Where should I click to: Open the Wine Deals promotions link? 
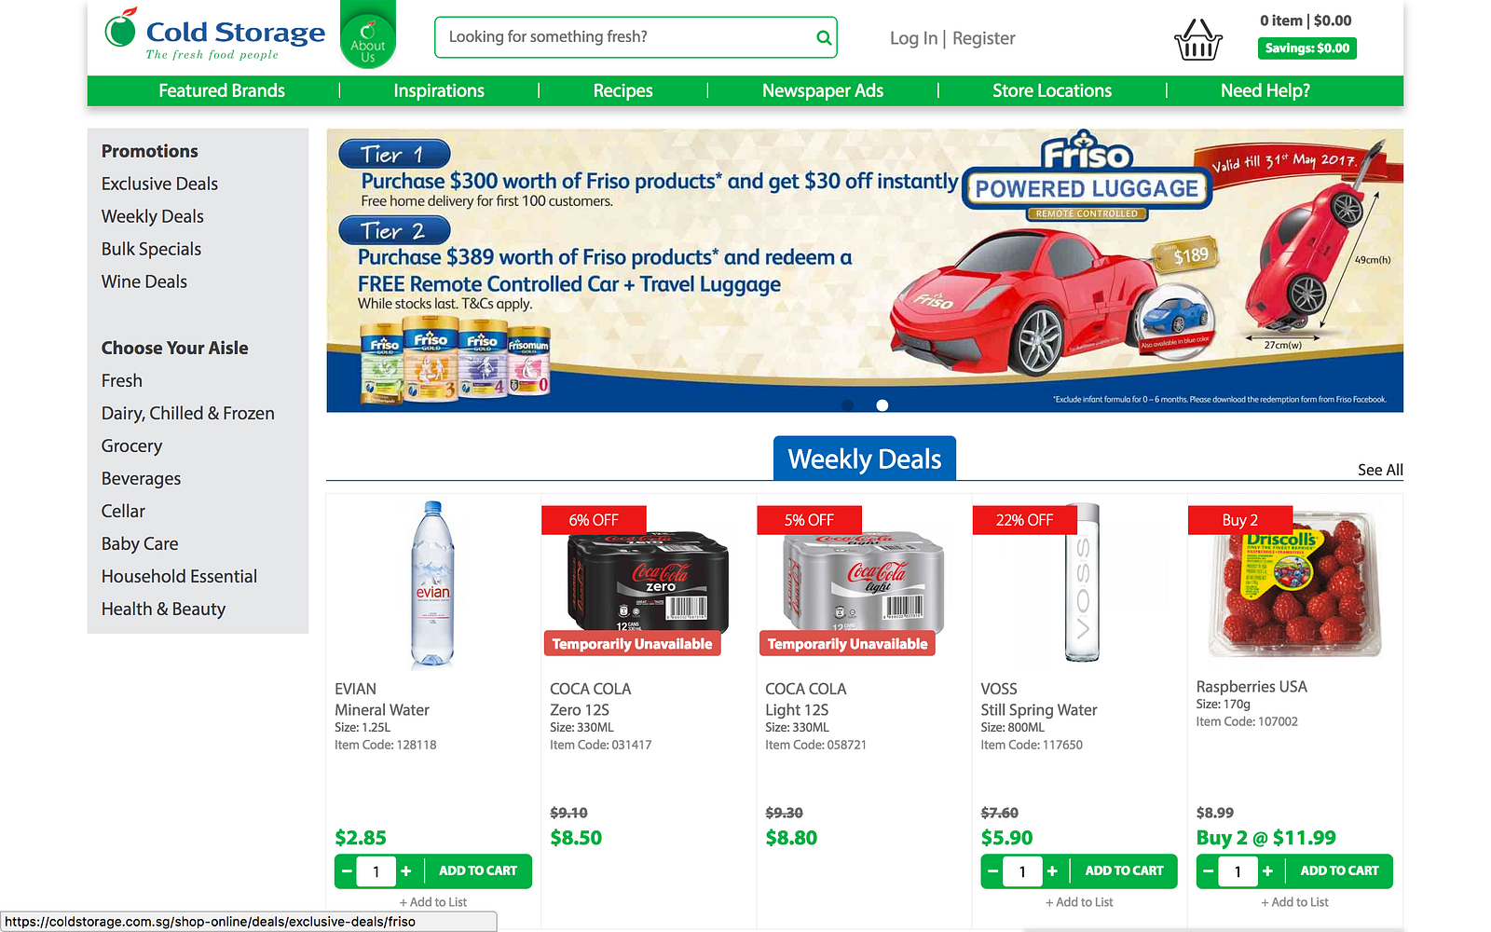pos(144,281)
